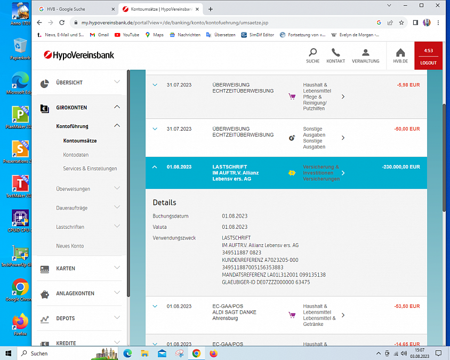450x360 pixels.
Task: Open Neues Konto link
Action: click(x=70, y=246)
